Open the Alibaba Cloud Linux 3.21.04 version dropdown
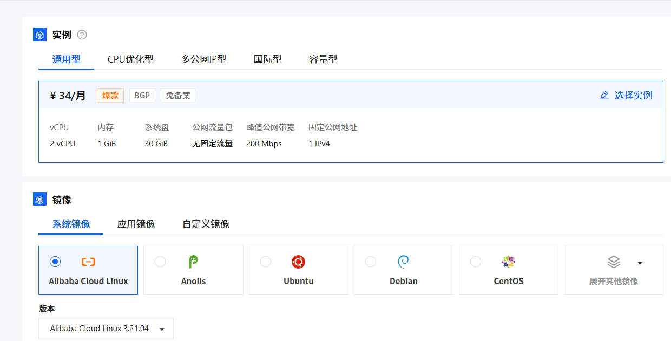 [106, 329]
